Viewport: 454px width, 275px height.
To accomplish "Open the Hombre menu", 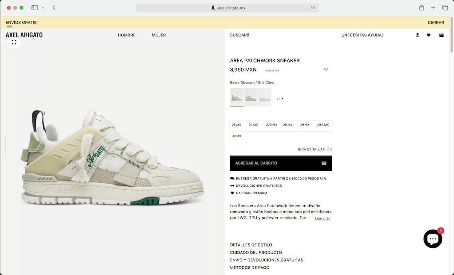I will click(127, 35).
